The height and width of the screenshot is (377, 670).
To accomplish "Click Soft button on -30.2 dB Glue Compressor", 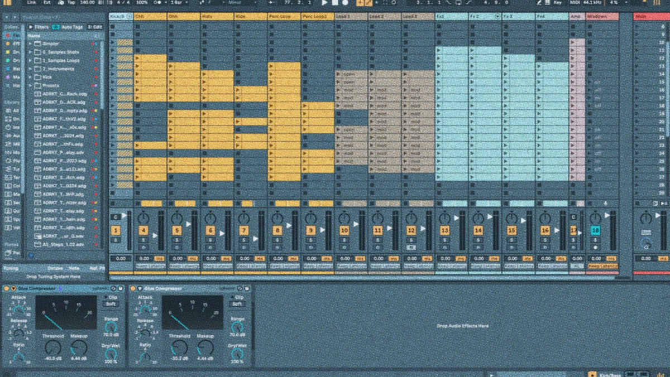I will [x=238, y=304].
